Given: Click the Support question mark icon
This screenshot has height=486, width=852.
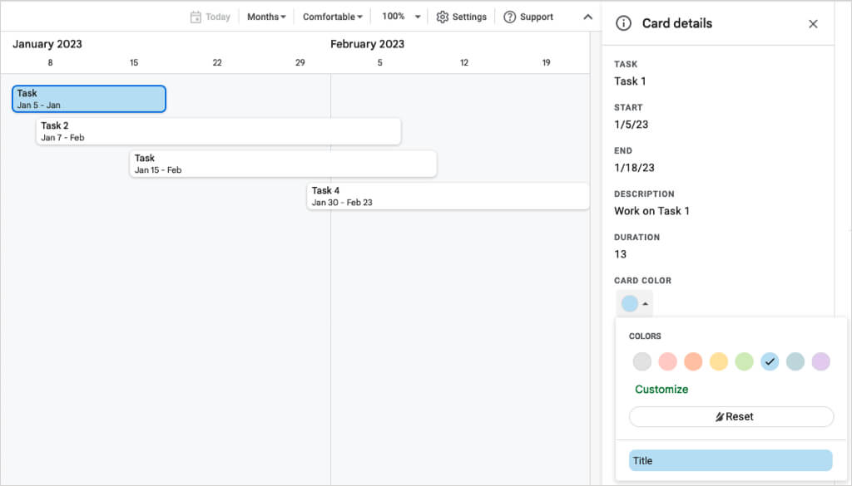Looking at the screenshot, I should click(x=510, y=17).
